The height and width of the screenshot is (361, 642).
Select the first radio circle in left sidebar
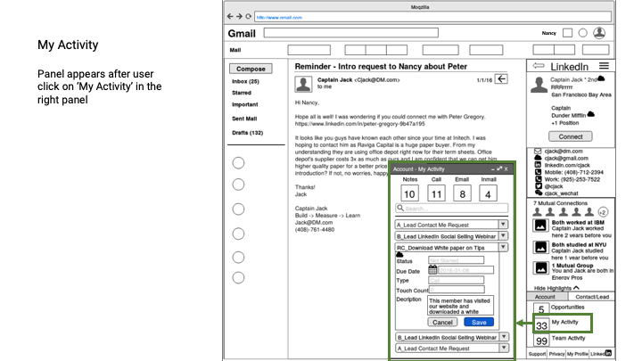pyautogui.click(x=238, y=162)
